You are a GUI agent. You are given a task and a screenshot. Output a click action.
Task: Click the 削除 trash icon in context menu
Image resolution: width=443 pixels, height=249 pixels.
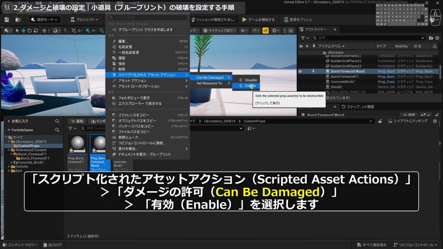click(x=114, y=69)
